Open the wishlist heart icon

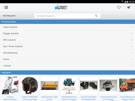[119, 7]
